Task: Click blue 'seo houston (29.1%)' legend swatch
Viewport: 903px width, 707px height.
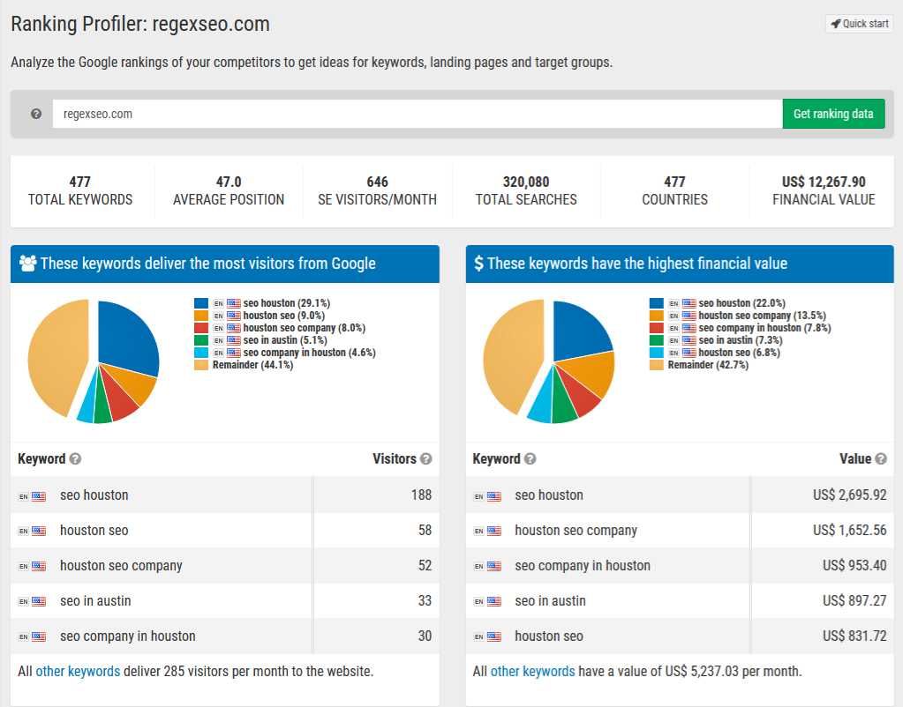Action: point(201,303)
